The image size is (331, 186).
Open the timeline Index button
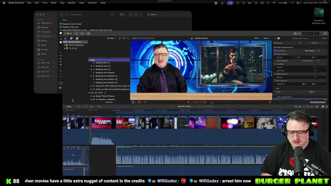pyautogui.click(x=69, y=107)
